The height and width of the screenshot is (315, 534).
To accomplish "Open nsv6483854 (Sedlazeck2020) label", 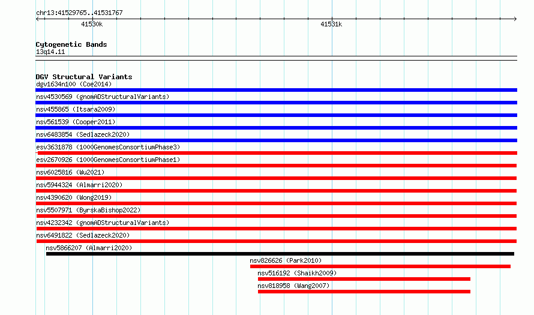I will pyautogui.click(x=83, y=134).
